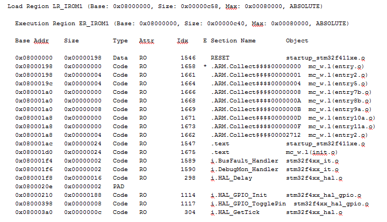Click the 'Type' column header
387x222 pixels.
(120, 41)
